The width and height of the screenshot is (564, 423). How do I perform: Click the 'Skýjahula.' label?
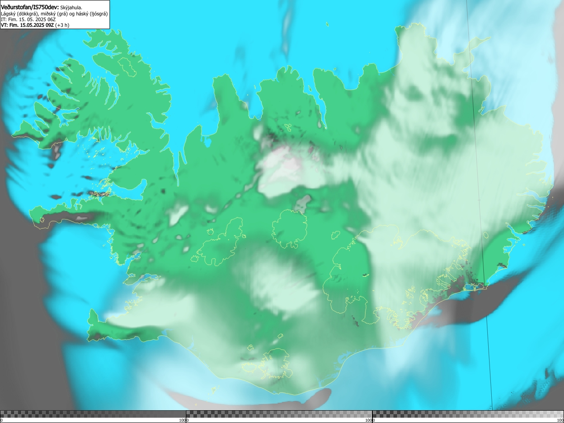point(71,7)
